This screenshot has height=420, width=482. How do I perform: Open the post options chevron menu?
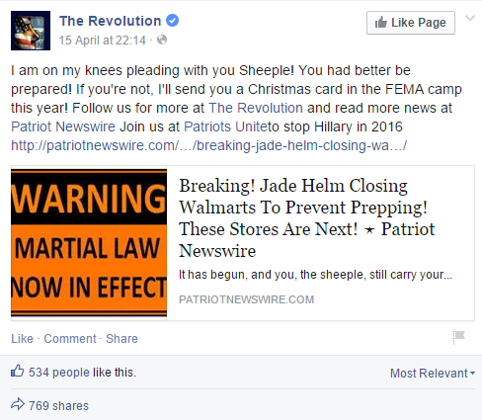[470, 18]
